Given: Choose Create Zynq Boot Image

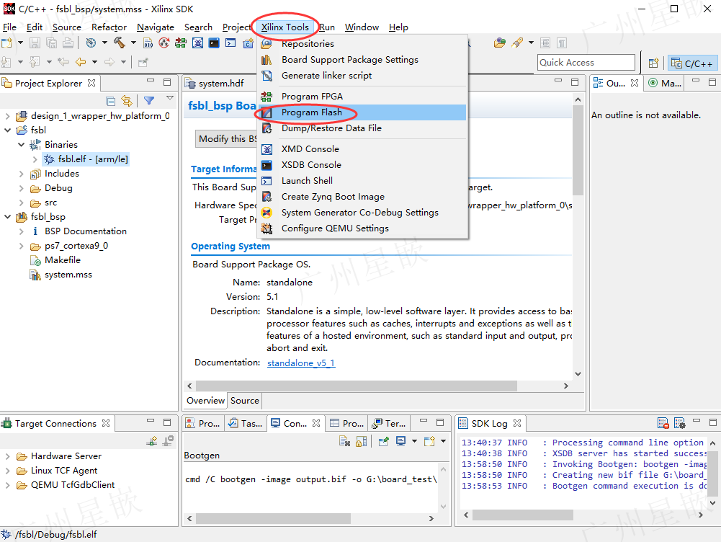Looking at the screenshot, I should coord(363,197).
